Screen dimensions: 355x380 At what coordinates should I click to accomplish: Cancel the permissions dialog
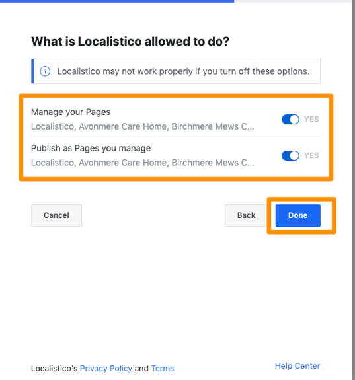(x=56, y=215)
